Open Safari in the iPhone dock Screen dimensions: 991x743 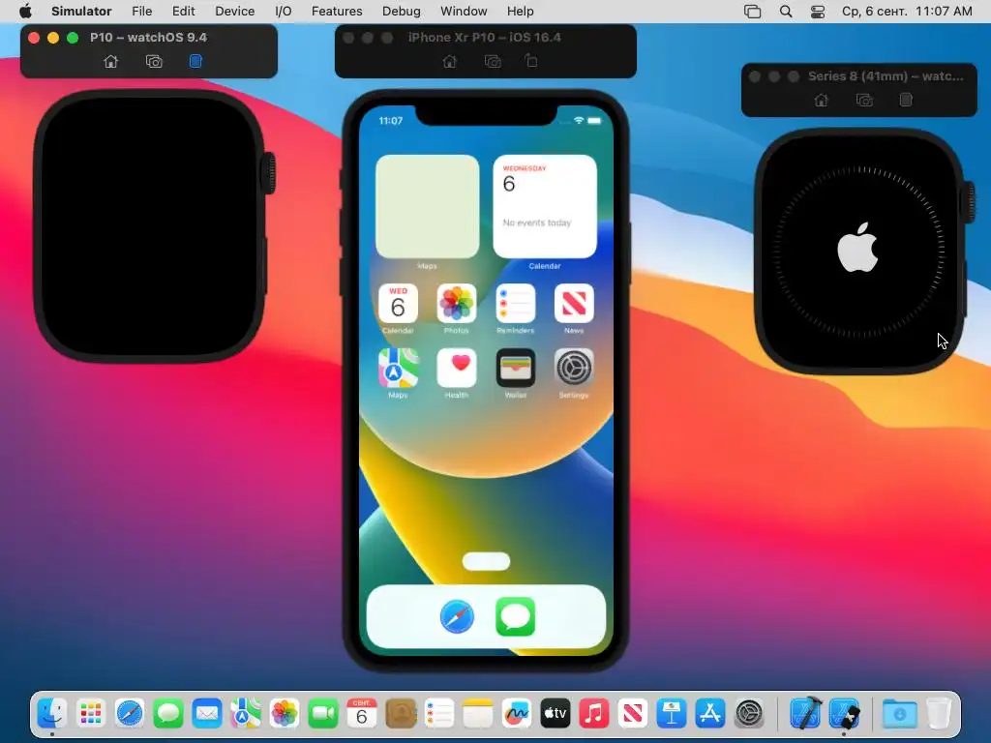click(x=457, y=616)
